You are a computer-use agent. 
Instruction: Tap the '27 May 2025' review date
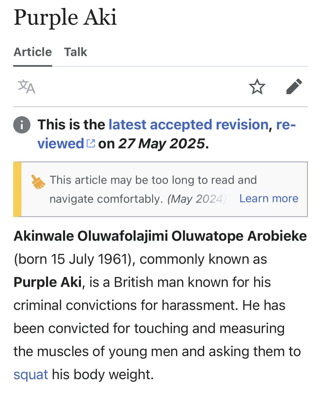click(x=162, y=144)
